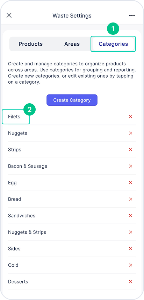Remove the Sandwiches category
This screenshot has width=144, height=300.
(131, 215)
